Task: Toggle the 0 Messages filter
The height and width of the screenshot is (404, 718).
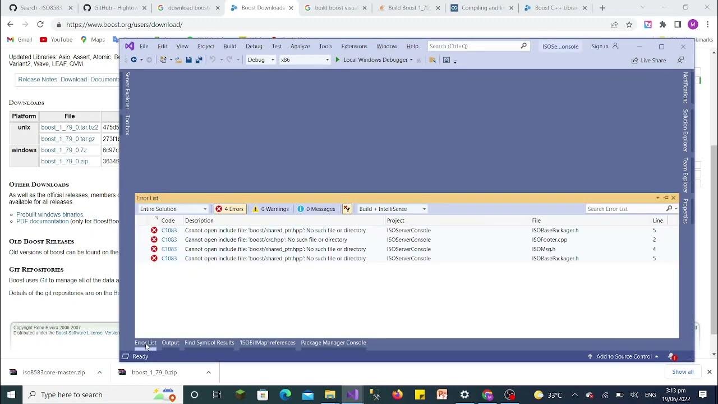Action: click(x=316, y=209)
